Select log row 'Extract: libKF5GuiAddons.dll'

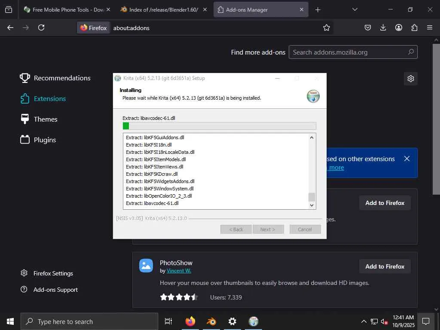click(155, 137)
